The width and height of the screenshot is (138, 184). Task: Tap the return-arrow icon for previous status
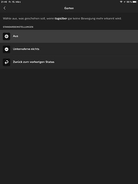point(6,62)
